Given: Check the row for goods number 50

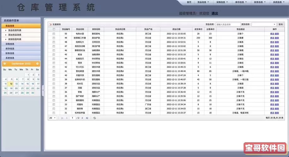Looking at the screenshot, I should point(54,34).
